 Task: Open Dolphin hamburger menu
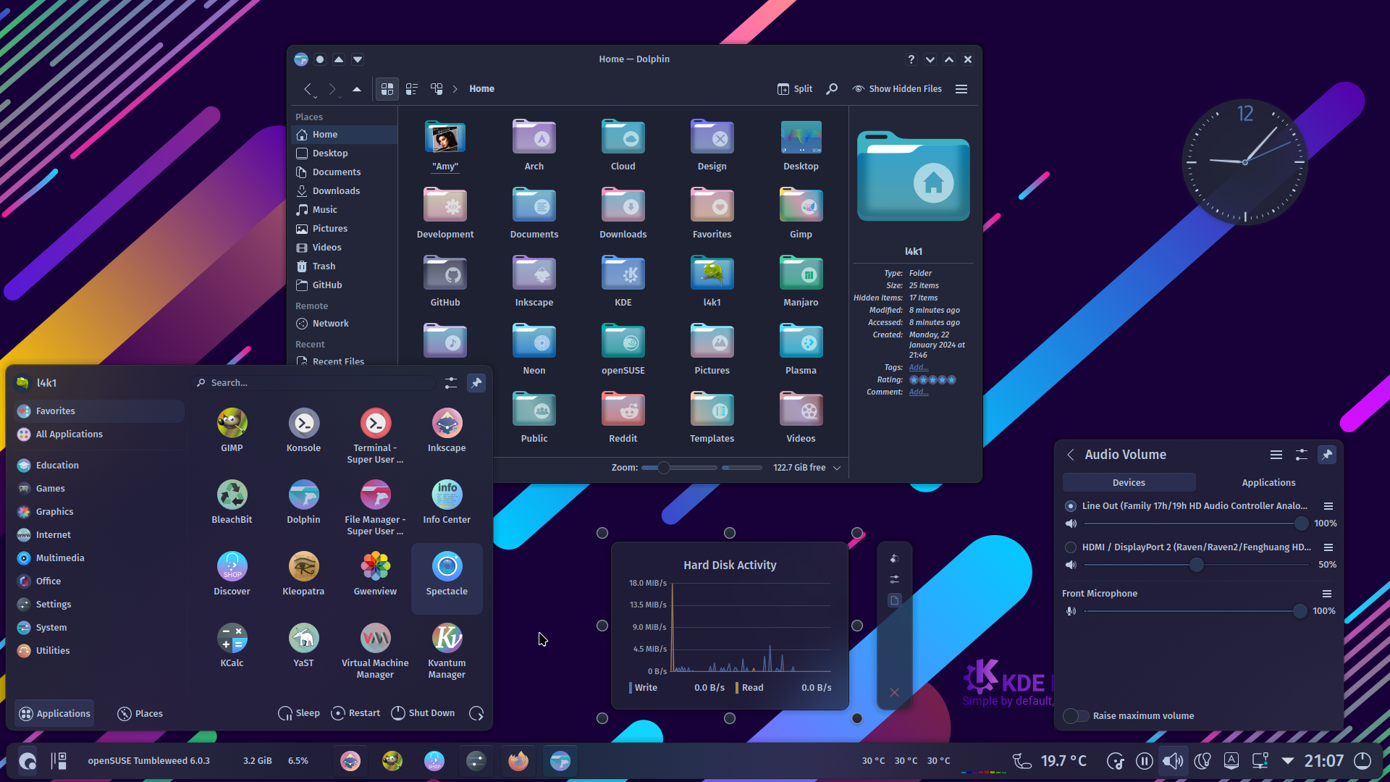tap(961, 88)
